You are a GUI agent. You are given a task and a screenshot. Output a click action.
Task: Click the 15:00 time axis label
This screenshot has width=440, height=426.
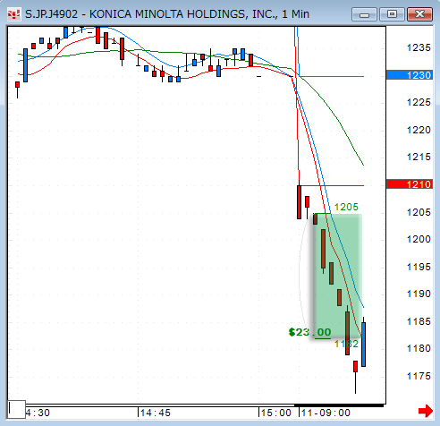[276, 413]
